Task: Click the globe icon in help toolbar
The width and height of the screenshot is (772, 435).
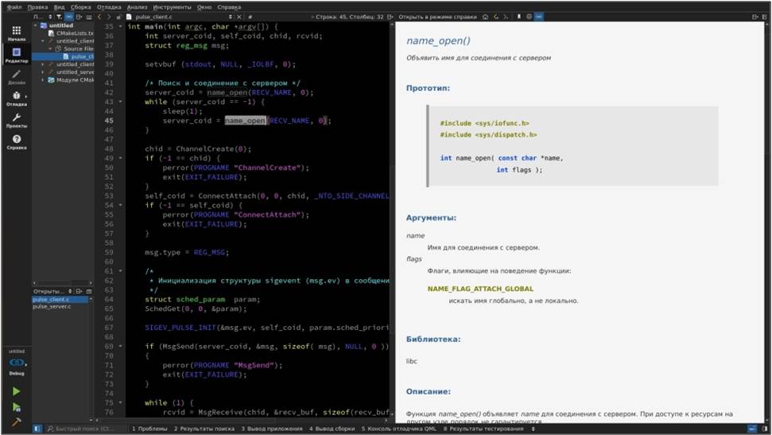Action: click(x=529, y=17)
